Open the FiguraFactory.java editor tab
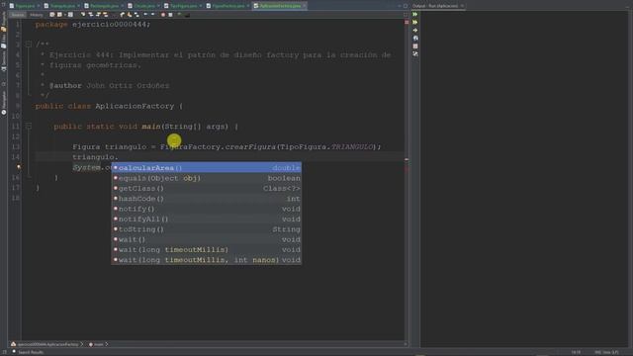This screenshot has width=633, height=356. coord(227,6)
